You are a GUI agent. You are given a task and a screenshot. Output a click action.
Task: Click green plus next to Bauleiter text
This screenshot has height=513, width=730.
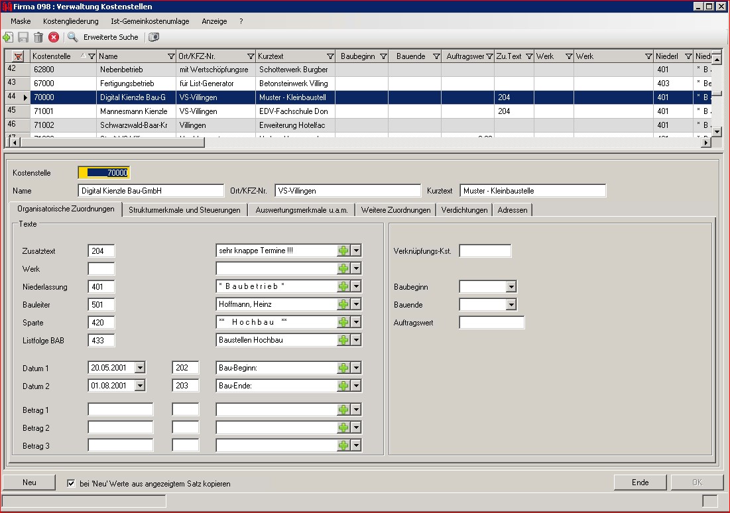click(x=343, y=304)
